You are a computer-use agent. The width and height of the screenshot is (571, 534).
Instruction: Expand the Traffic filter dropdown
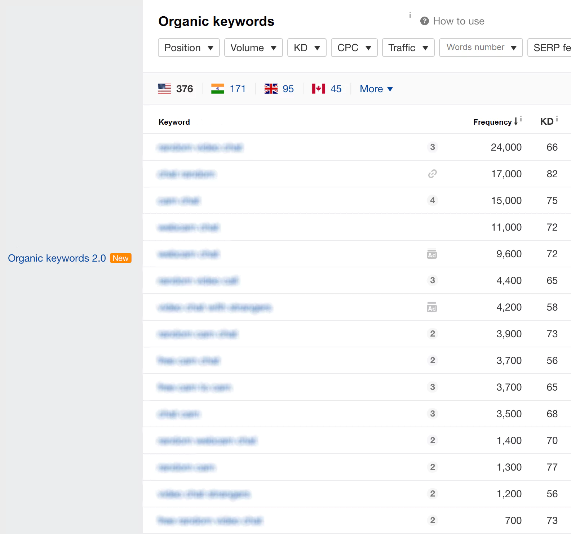point(408,48)
